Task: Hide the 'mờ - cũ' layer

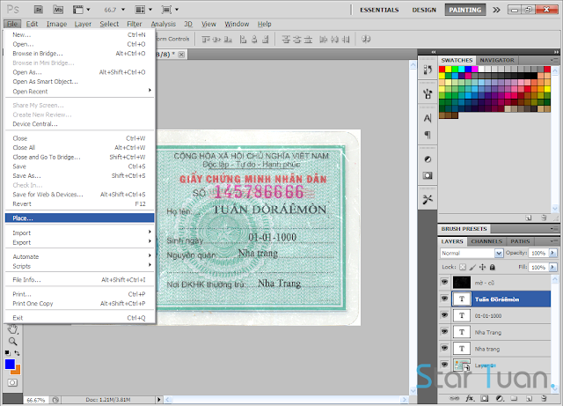Action: click(x=444, y=283)
